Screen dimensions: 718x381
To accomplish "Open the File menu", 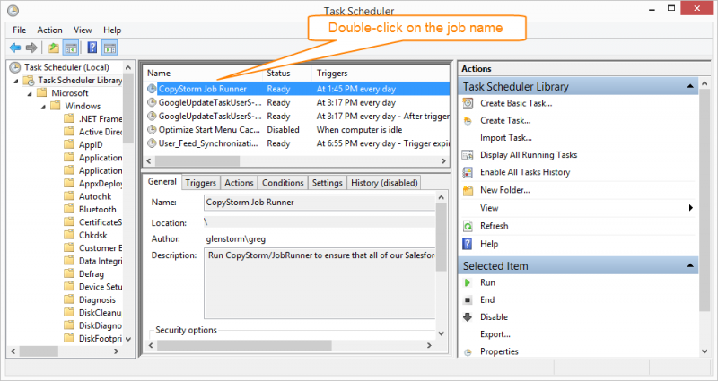I will click(x=19, y=30).
